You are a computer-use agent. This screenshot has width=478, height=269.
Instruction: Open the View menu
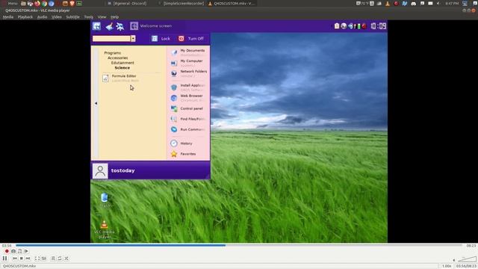coord(102,17)
